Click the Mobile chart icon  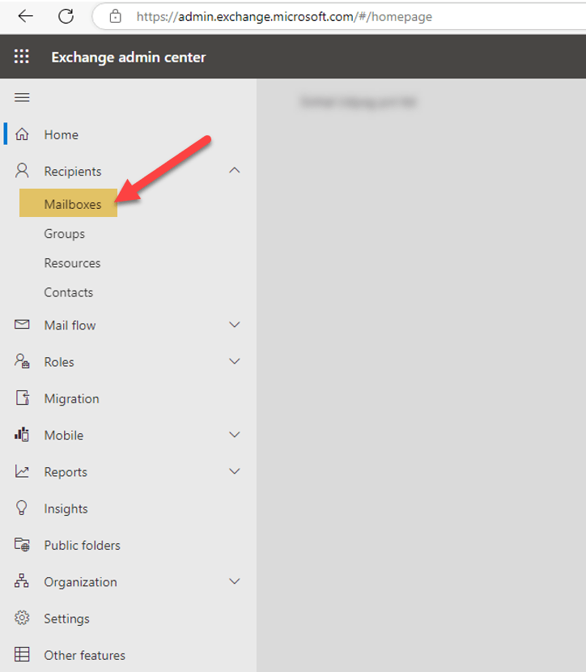pyautogui.click(x=22, y=435)
